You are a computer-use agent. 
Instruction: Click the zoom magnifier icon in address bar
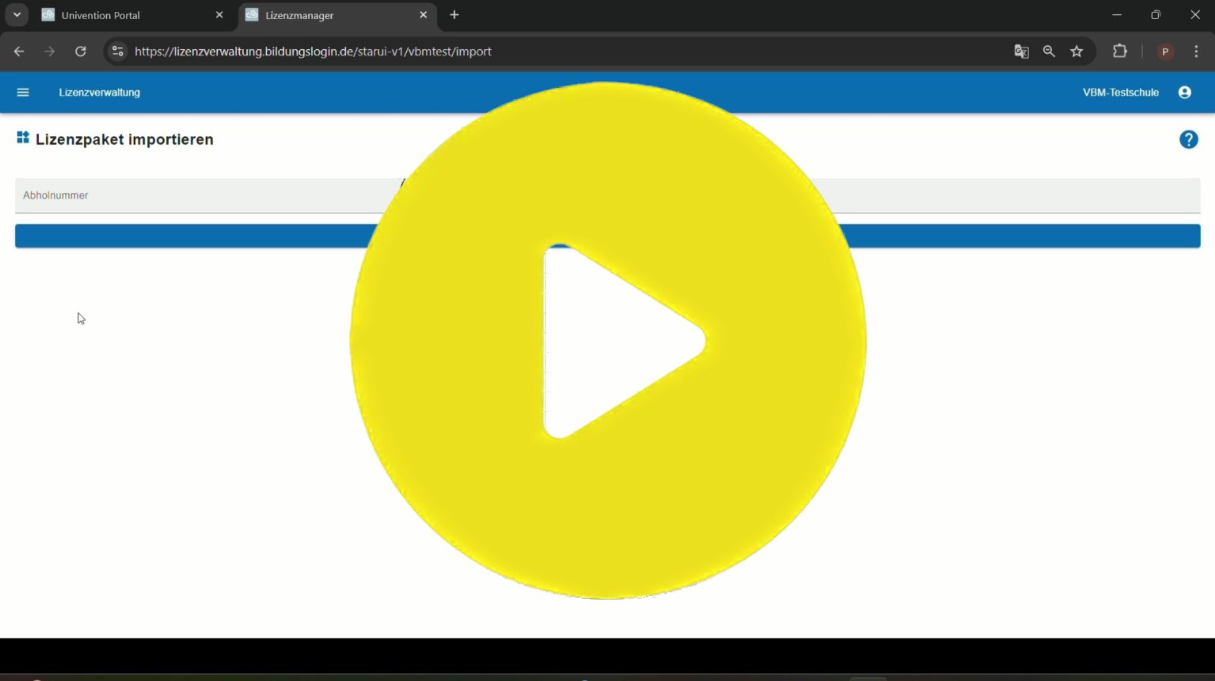coord(1049,52)
